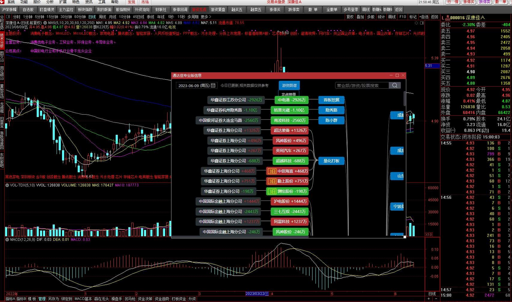Click the diamond icon above the chart
The image size is (512, 302).
(416, 23)
